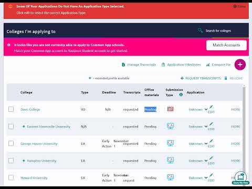Click REQUEST TRANSCRIPTS

201,78
